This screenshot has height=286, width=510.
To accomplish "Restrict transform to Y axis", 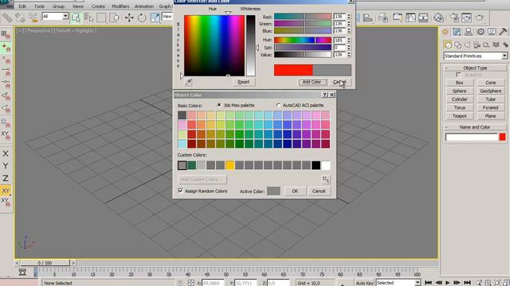I will 6,166.
